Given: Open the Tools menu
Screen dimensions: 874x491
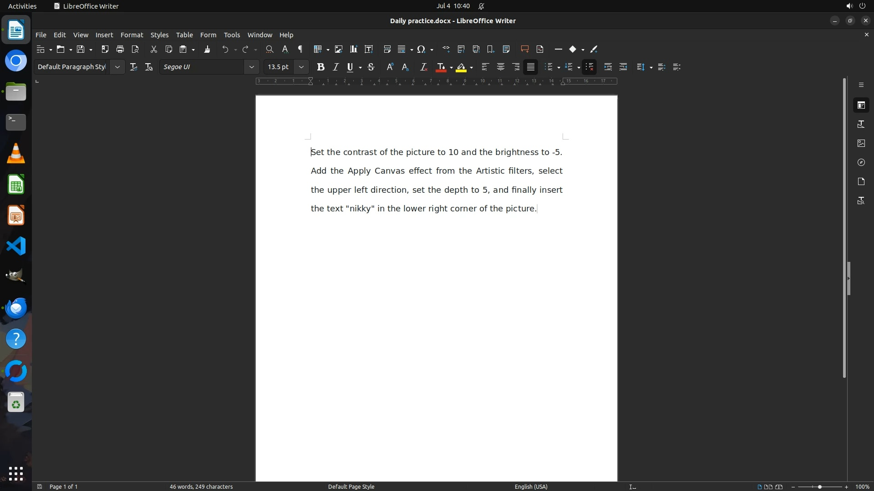Looking at the screenshot, I should click(232, 35).
